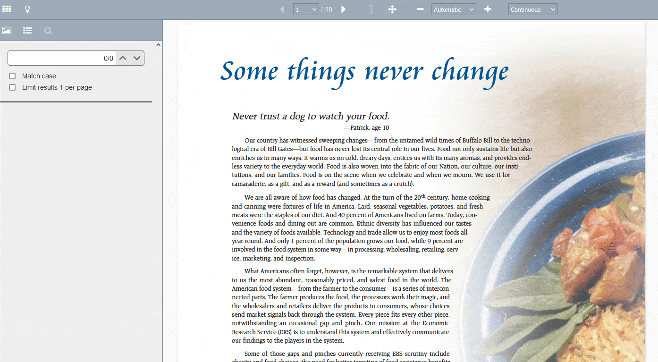Jump to previous search result
The image size is (658, 362).
[123, 58]
